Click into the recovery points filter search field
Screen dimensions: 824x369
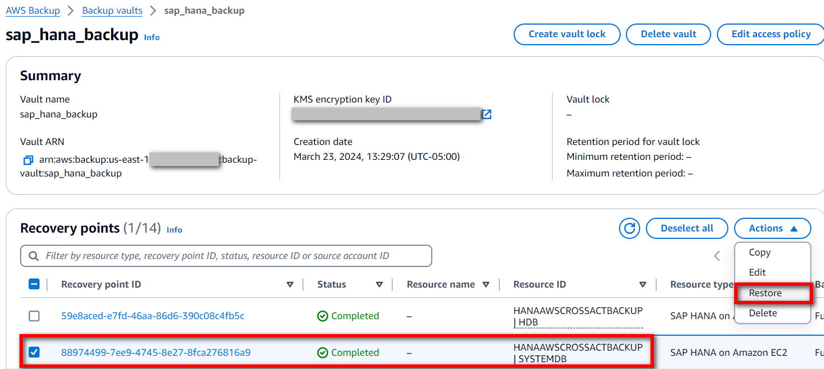point(226,256)
